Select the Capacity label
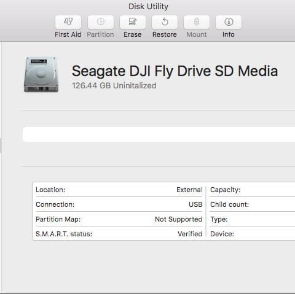 coord(225,190)
